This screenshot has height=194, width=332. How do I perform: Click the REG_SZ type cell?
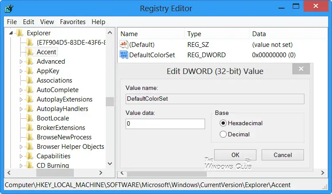click(x=198, y=45)
